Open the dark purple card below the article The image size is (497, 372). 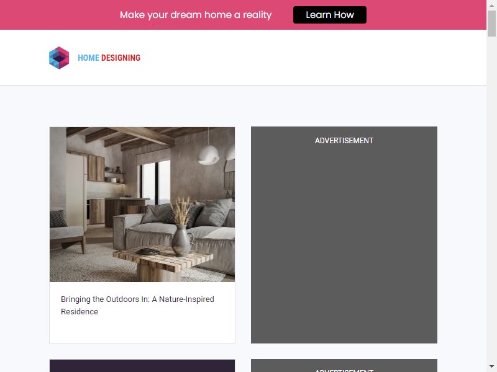point(142,366)
